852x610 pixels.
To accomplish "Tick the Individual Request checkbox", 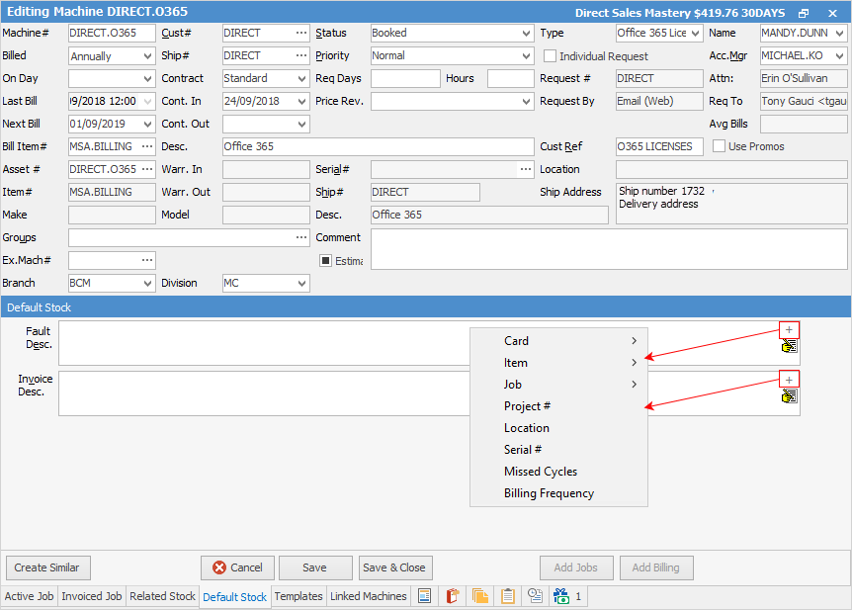I will 551,56.
